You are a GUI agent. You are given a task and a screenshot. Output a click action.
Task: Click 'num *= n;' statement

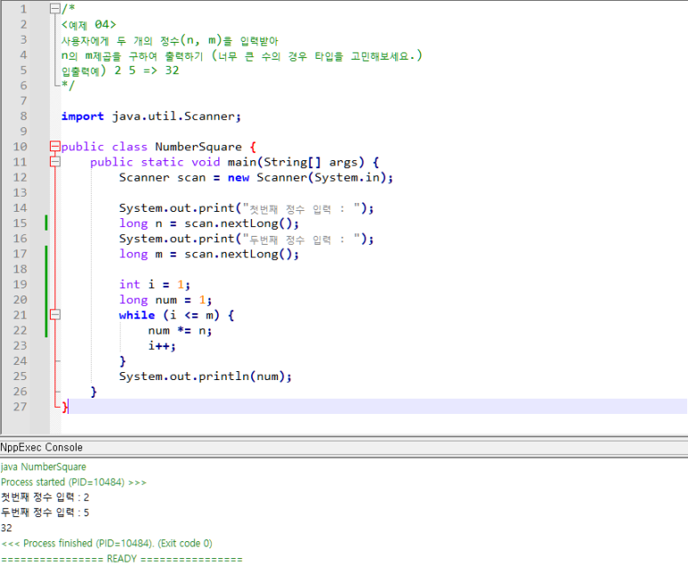point(180,331)
